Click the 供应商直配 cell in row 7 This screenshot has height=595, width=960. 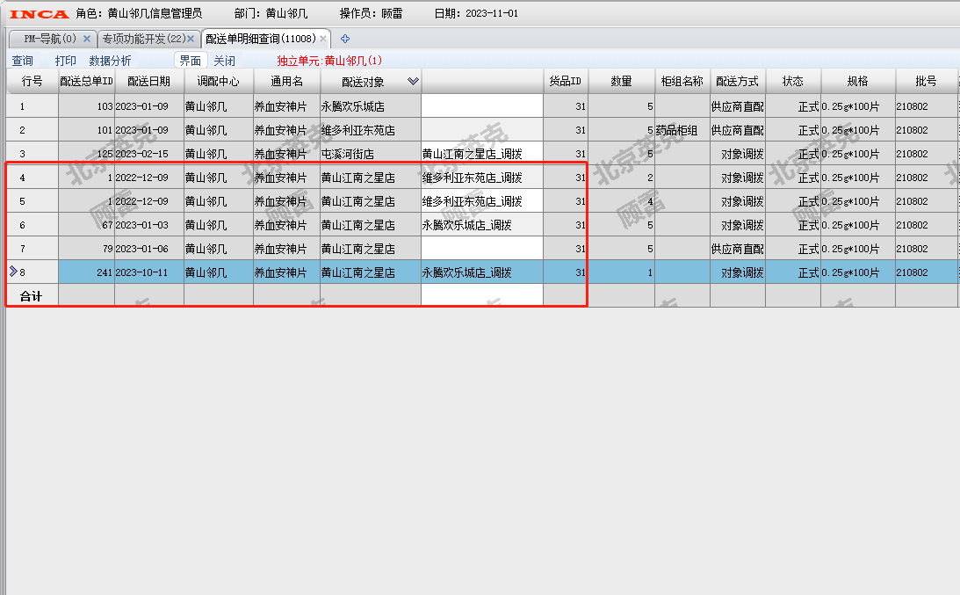(737, 249)
